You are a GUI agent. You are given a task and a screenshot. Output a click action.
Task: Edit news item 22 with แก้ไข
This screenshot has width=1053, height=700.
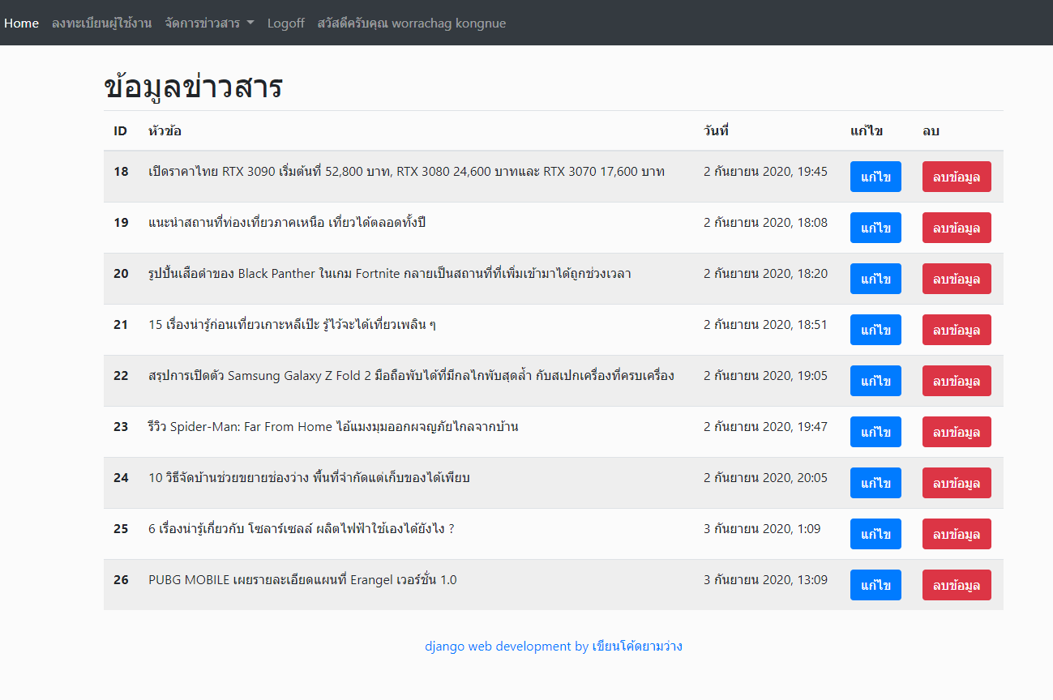(875, 381)
